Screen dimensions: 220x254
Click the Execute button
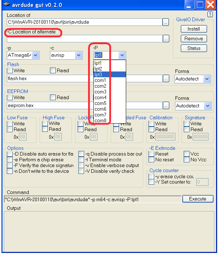(x=198, y=199)
